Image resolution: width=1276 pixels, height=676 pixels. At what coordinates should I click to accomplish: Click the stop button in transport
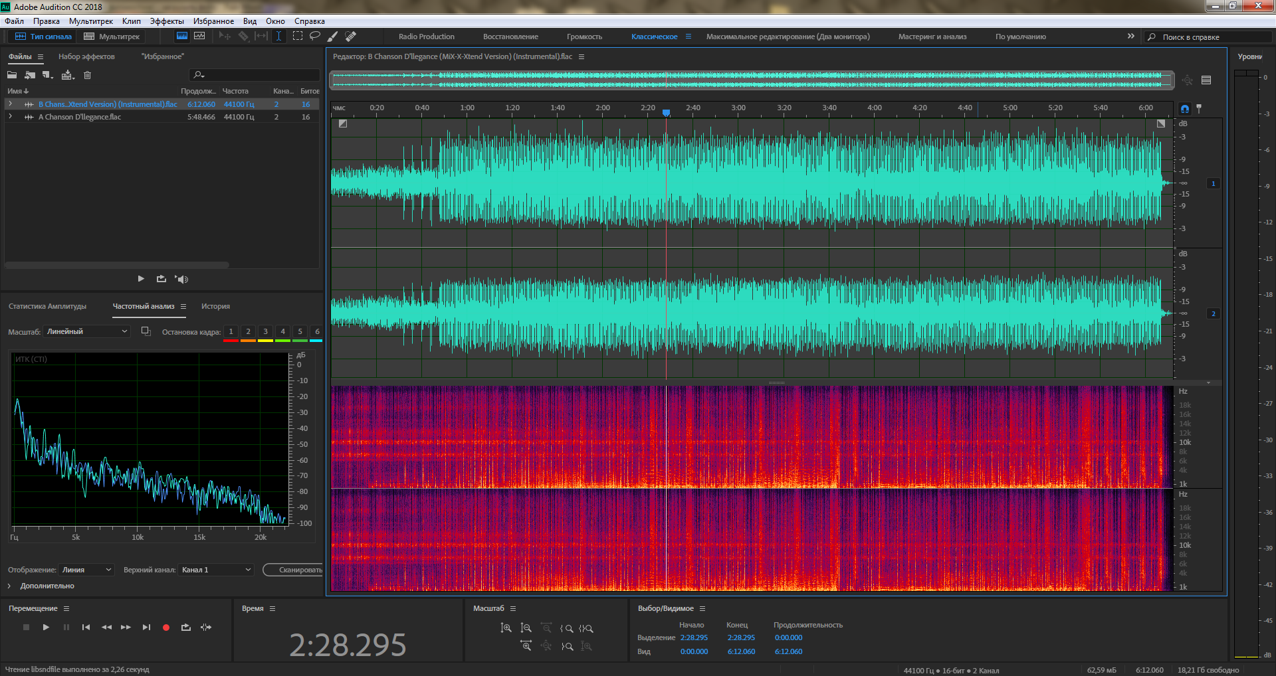(x=26, y=627)
